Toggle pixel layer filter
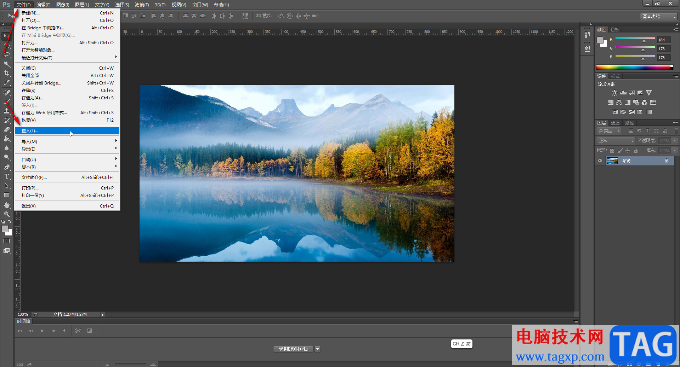Viewport: 680px width, 367px height. [631, 131]
